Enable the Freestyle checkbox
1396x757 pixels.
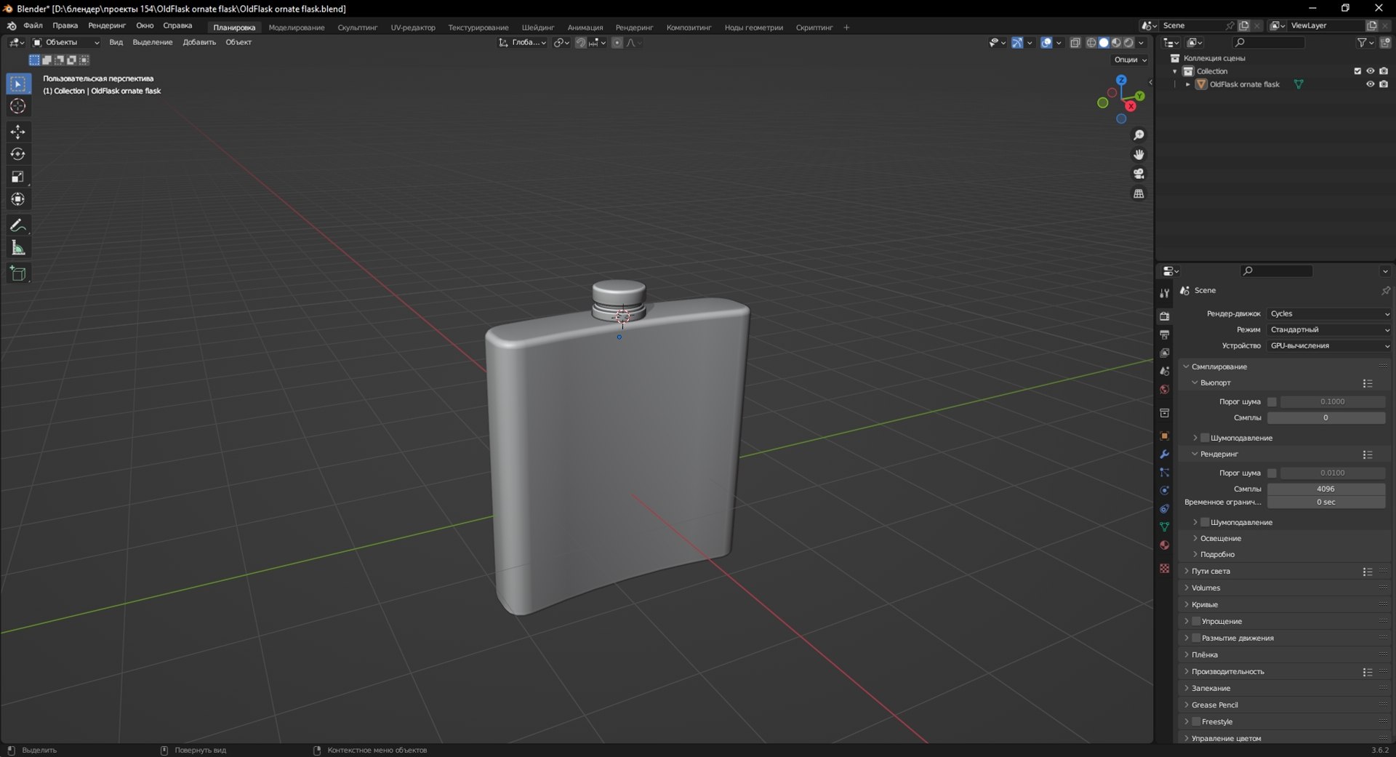1196,721
